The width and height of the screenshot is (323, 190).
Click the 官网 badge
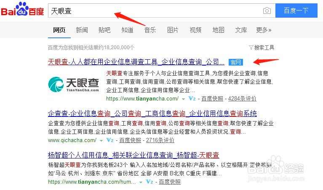coord(236,62)
